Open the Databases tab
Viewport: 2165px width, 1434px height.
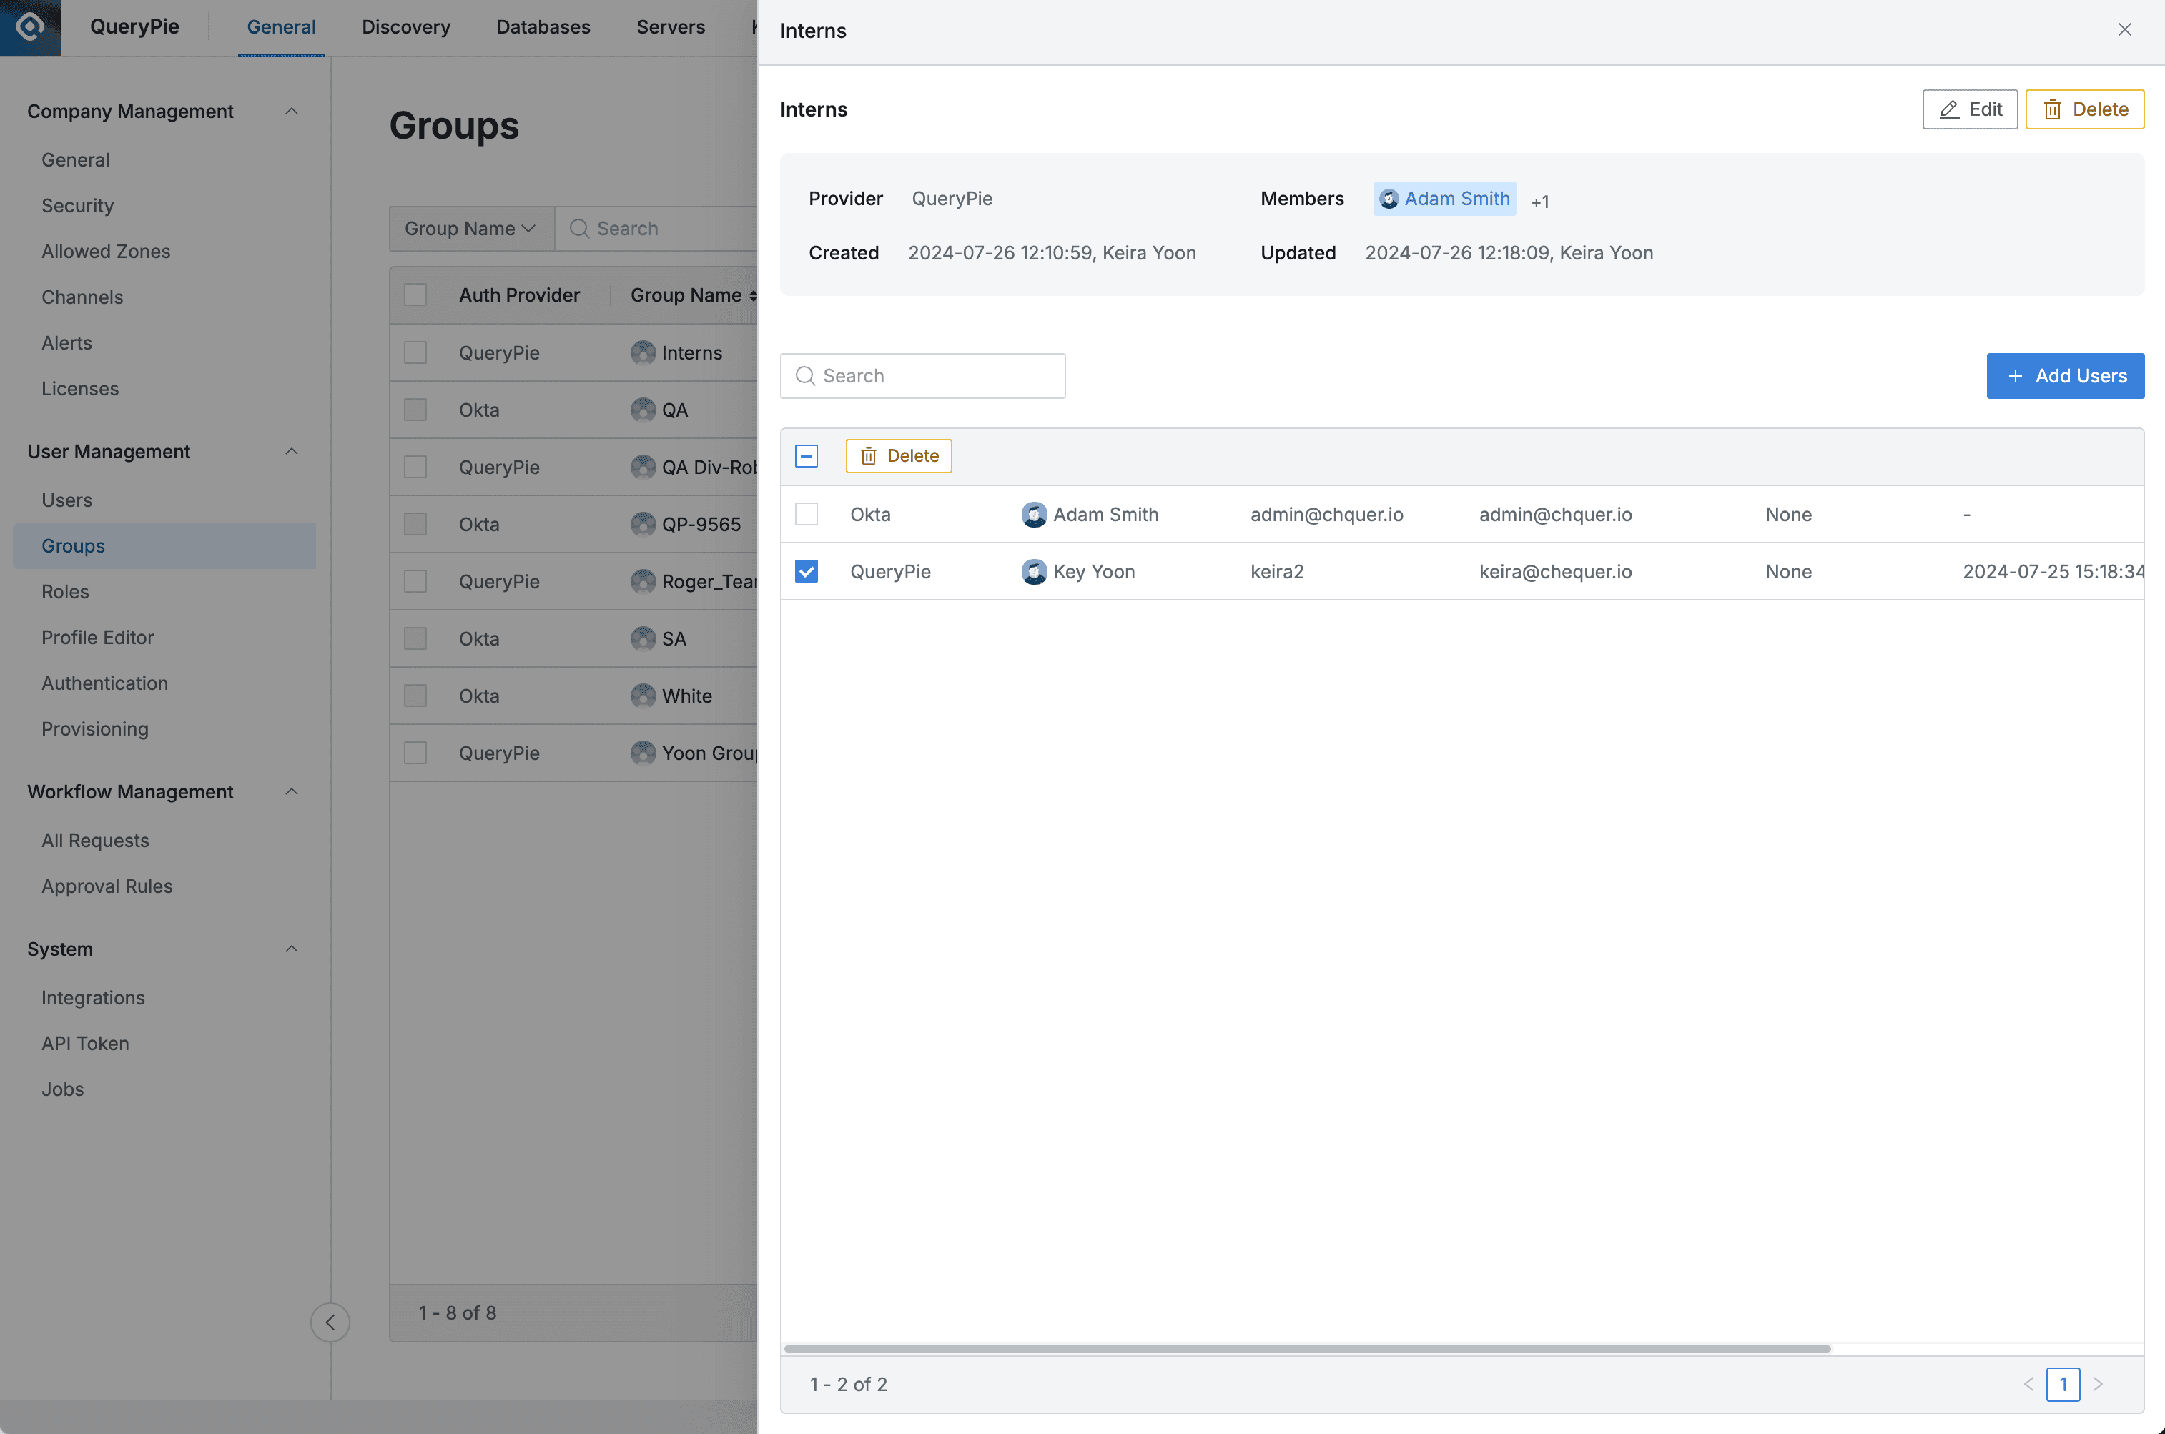coord(543,26)
